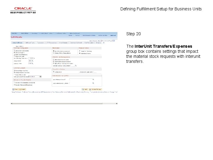Viewport: 213px width, 160px height.
Task: Click horizontal scrollbar left arrow
Action: coord(12,103)
